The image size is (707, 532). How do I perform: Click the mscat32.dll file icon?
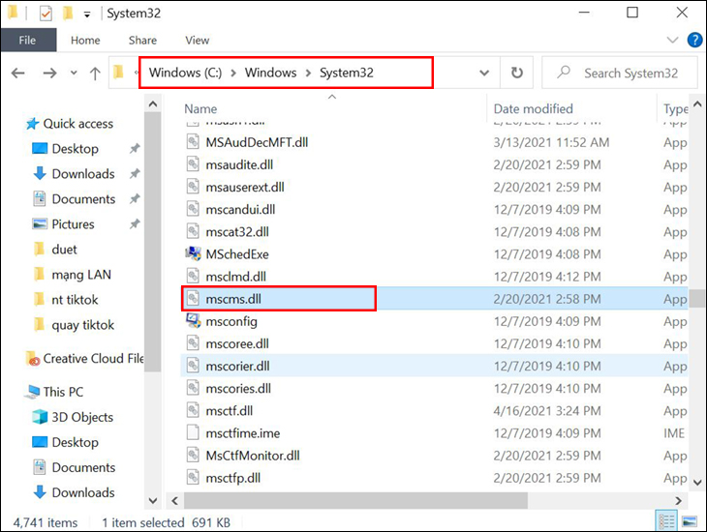pyautogui.click(x=193, y=231)
